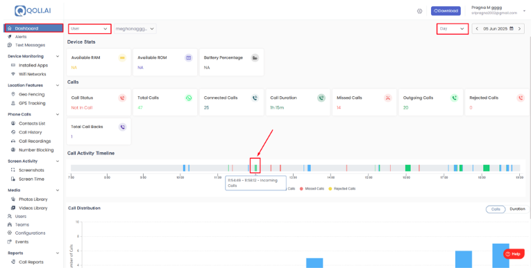Go to Users in the sidebar
The width and height of the screenshot is (531, 279).
pos(20,216)
